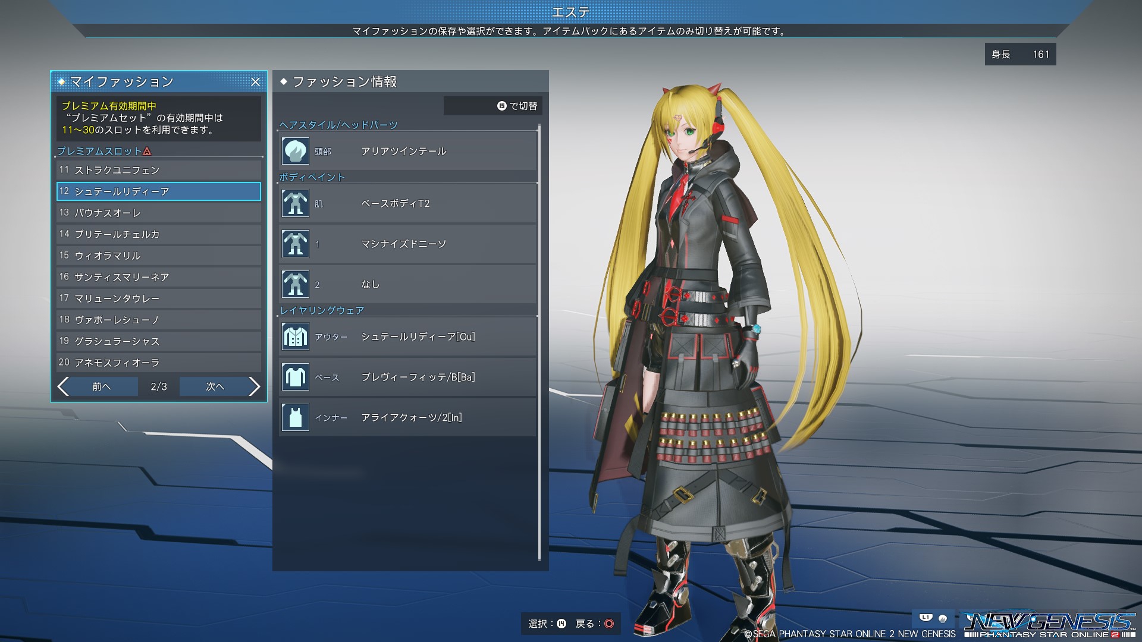
Task: Click the right arrow chevron beside 次へ
Action: pos(255,386)
